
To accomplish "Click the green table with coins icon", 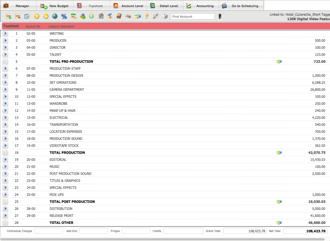I will (73, 16).
